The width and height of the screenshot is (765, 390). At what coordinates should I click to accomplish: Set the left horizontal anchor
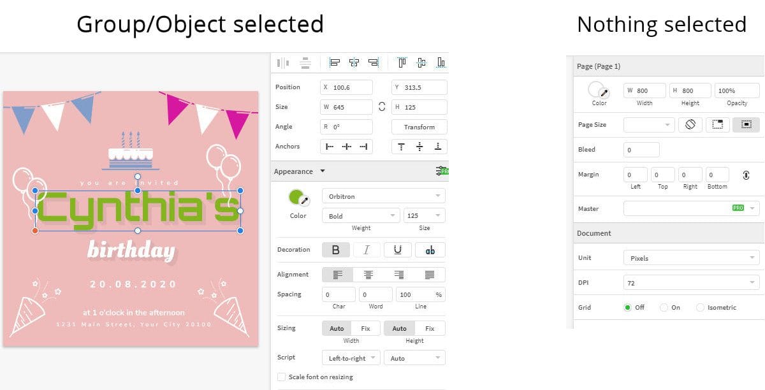330,147
